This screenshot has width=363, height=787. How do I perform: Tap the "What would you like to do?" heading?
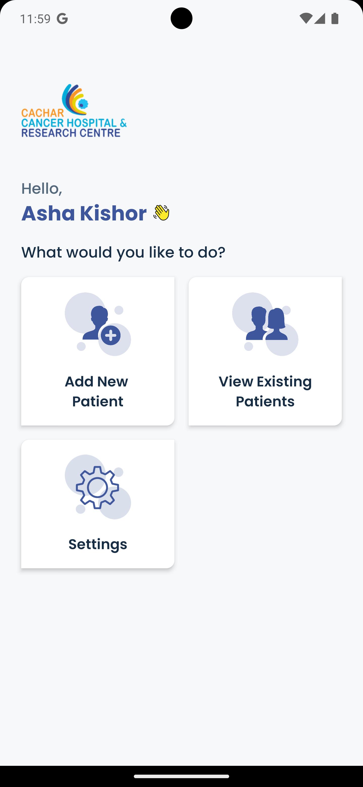pos(123,252)
